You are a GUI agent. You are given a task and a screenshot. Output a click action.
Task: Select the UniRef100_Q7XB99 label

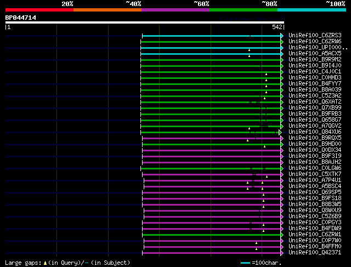[x=315, y=108]
